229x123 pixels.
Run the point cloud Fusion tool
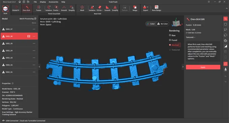click(x=39, y=8)
